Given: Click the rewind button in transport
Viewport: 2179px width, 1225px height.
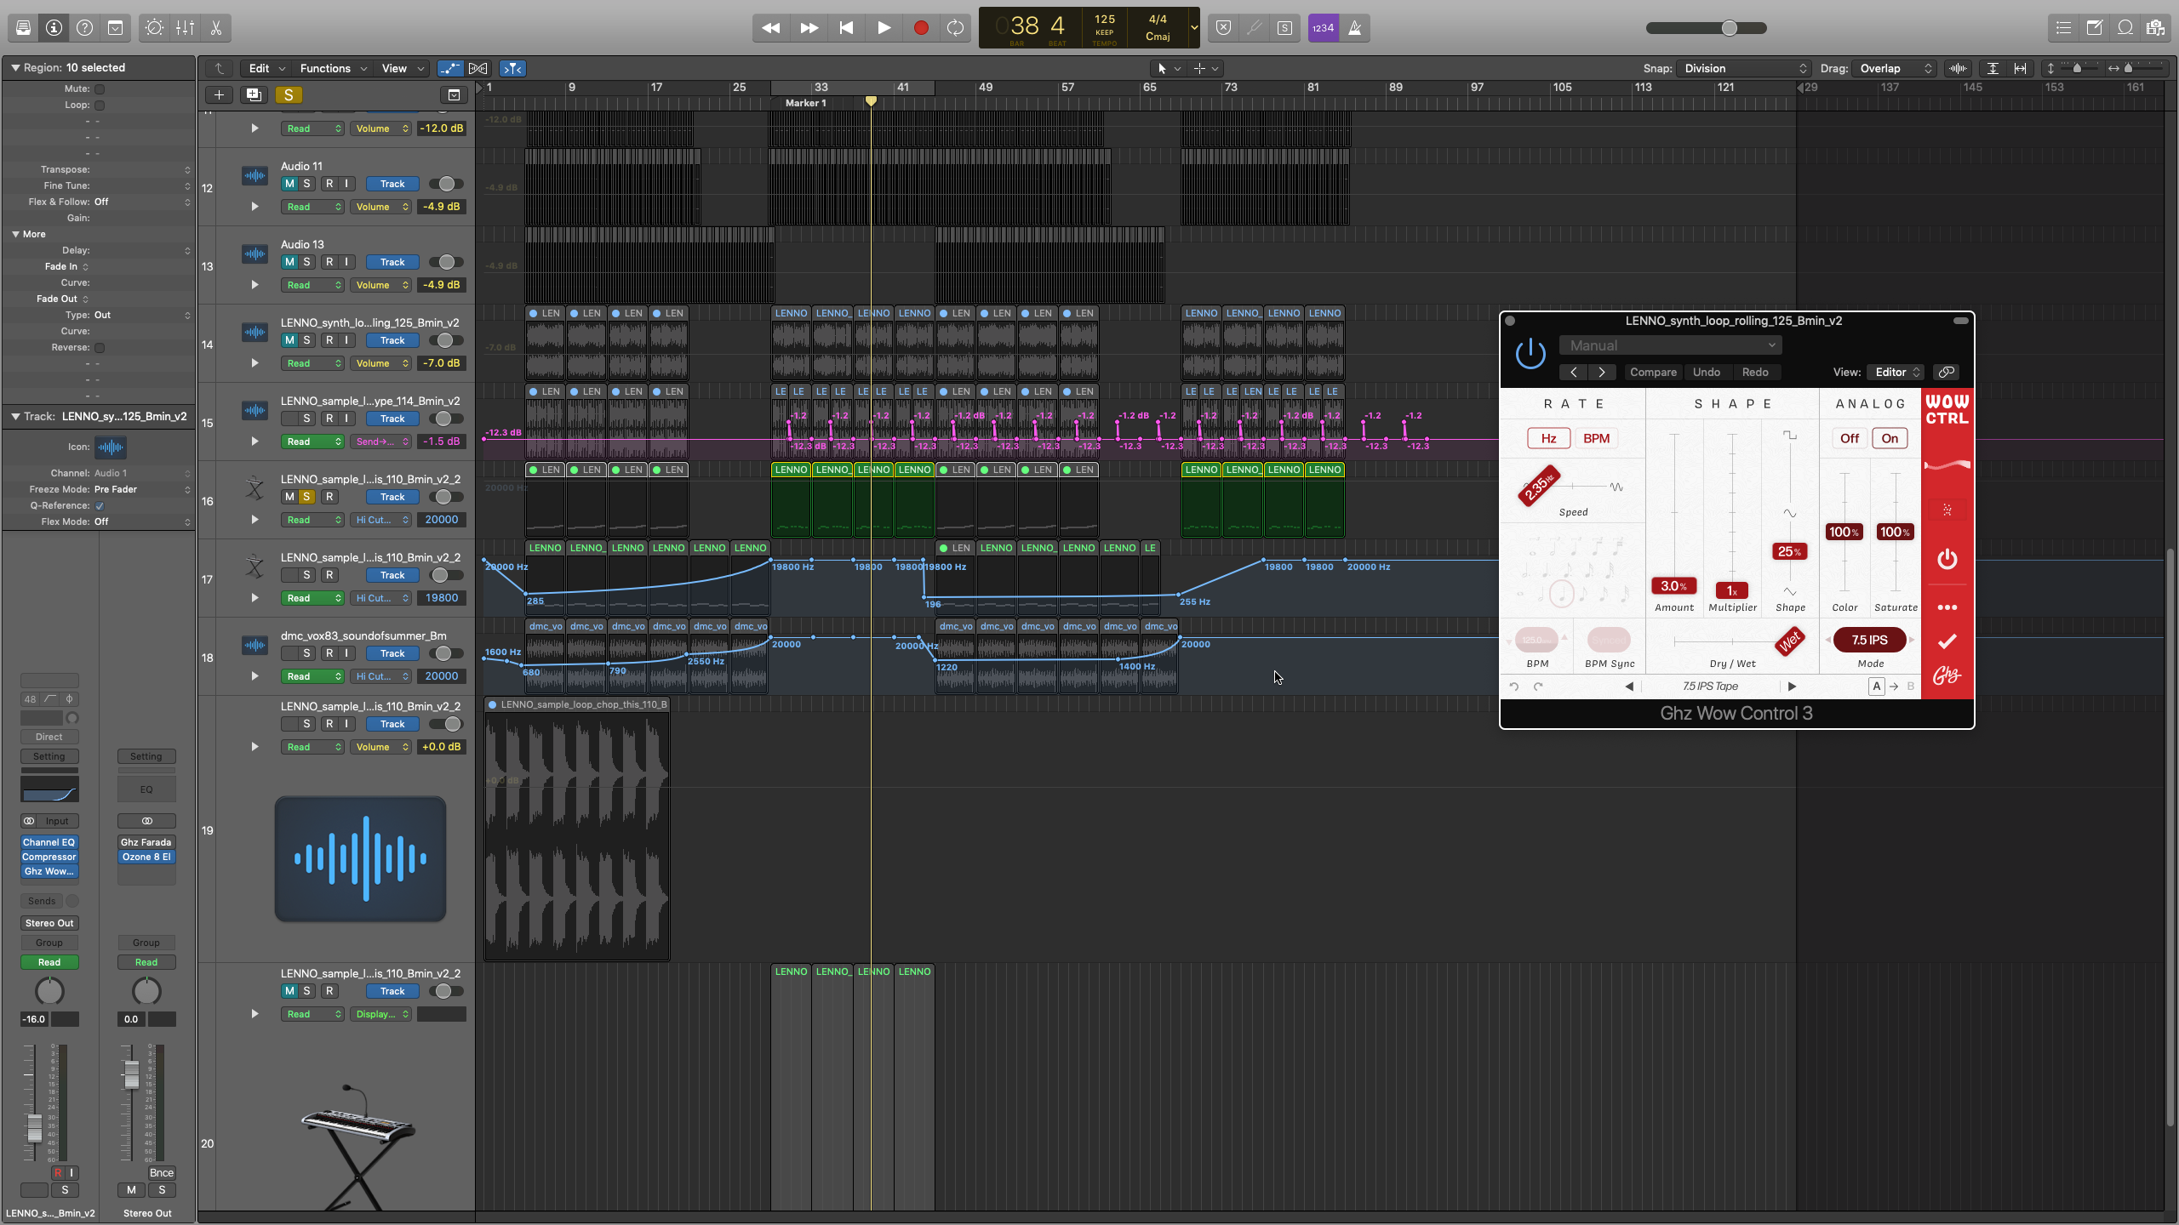Looking at the screenshot, I should pyautogui.click(x=770, y=27).
